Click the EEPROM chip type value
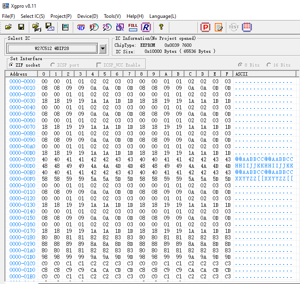 pyautogui.click(x=148, y=45)
